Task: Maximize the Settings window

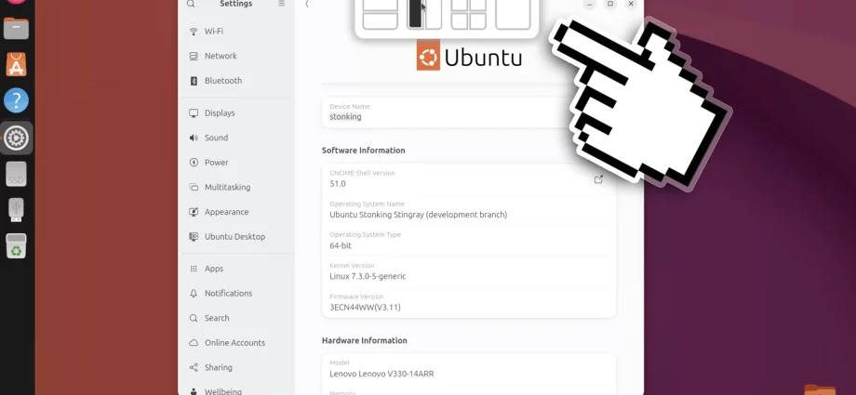Action: tap(610, 4)
